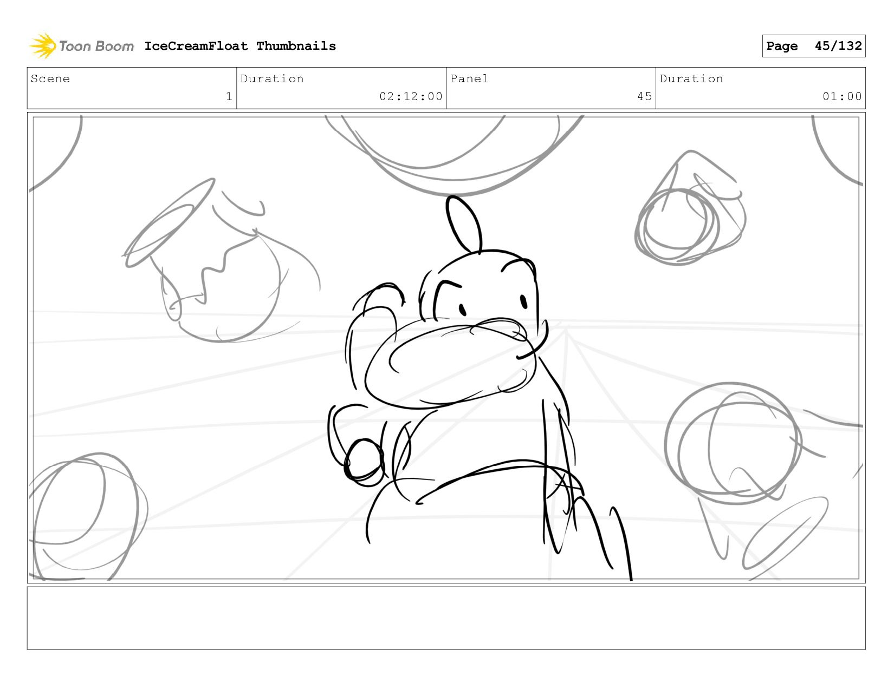Click the 'Page 45/132' box
The width and height of the screenshot is (894, 690).
click(x=814, y=46)
